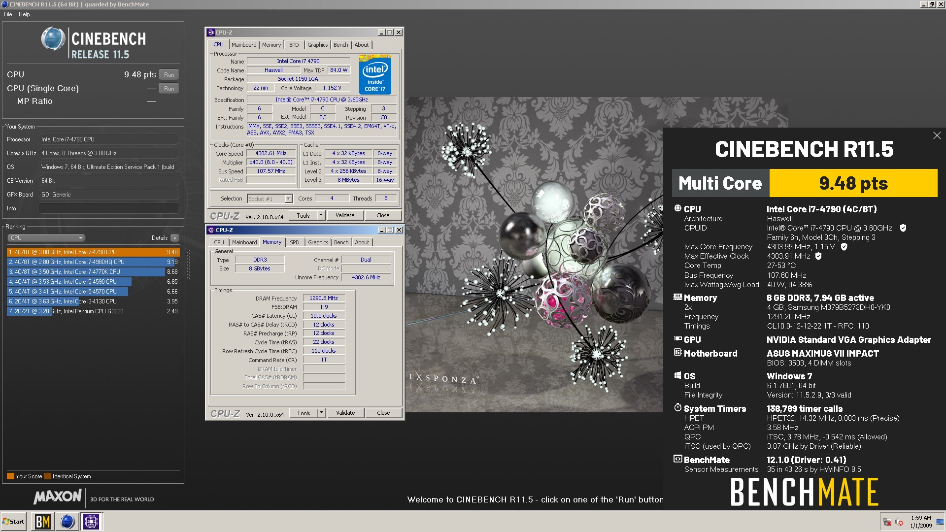This screenshot has height=532, width=946.
Task: Click the DRAM Frequency value 1290.8 MHz
Action: coord(324,298)
